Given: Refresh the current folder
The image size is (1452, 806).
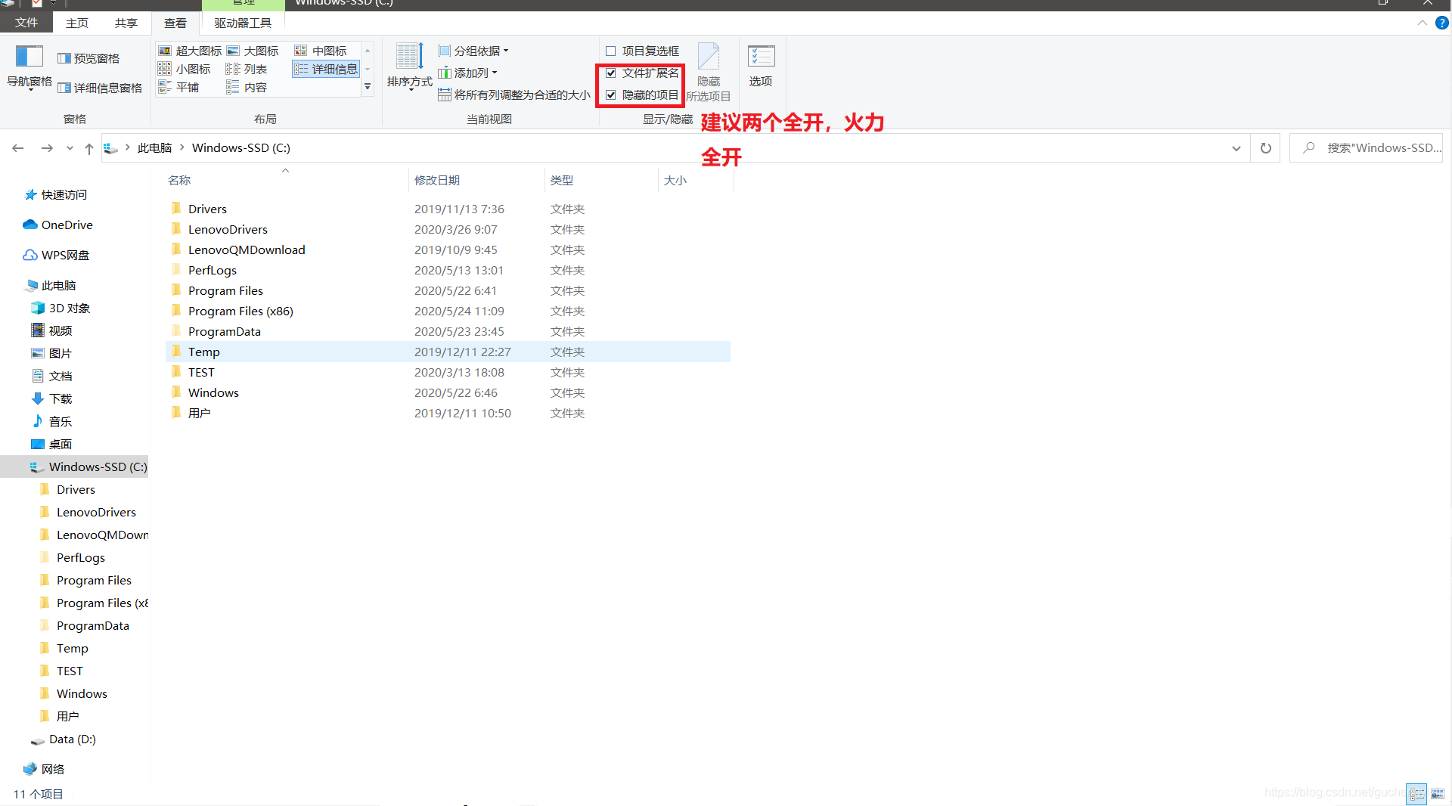Looking at the screenshot, I should 1265,148.
